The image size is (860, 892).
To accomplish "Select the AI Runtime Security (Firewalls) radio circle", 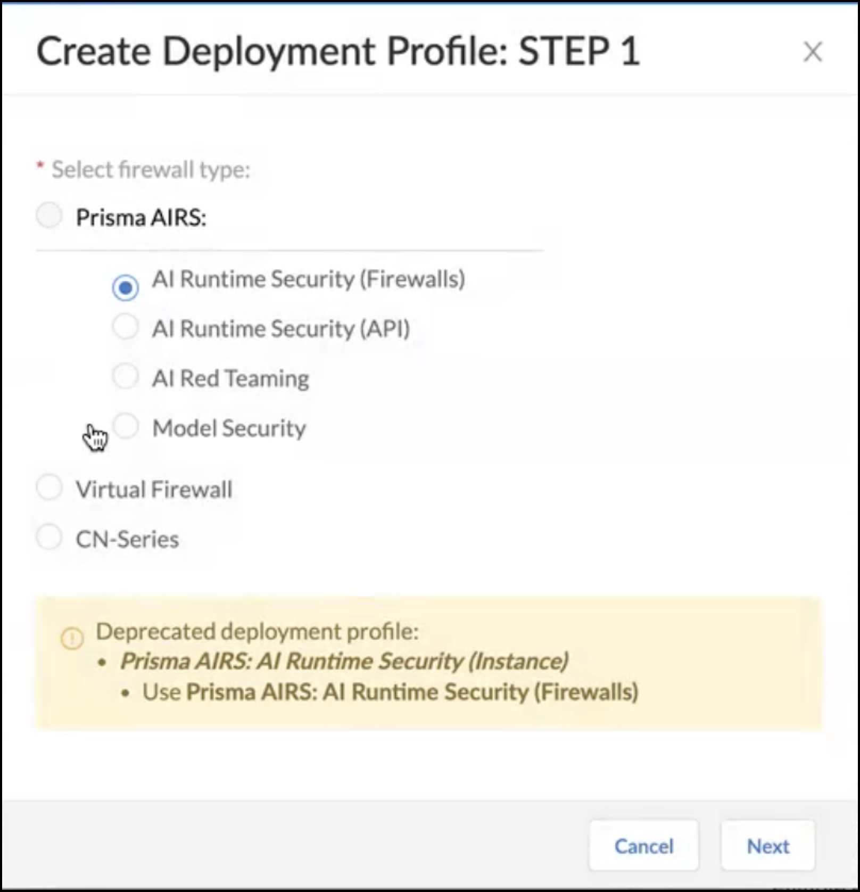I will [x=126, y=287].
